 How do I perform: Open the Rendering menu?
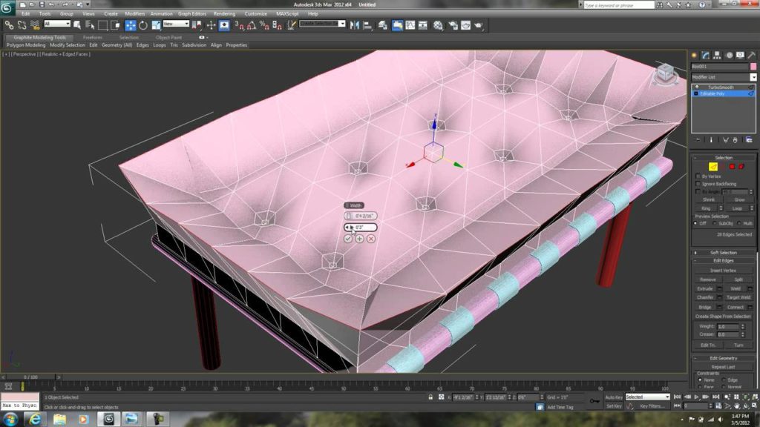pyautogui.click(x=224, y=13)
